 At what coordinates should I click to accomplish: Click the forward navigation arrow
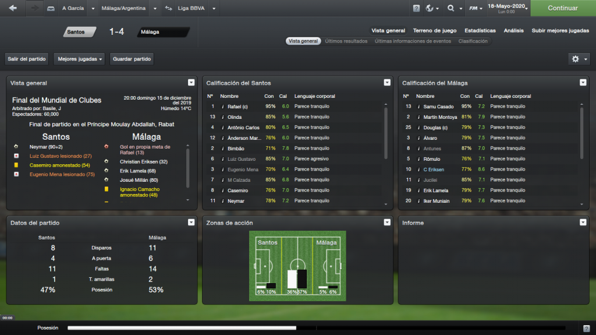34,8
